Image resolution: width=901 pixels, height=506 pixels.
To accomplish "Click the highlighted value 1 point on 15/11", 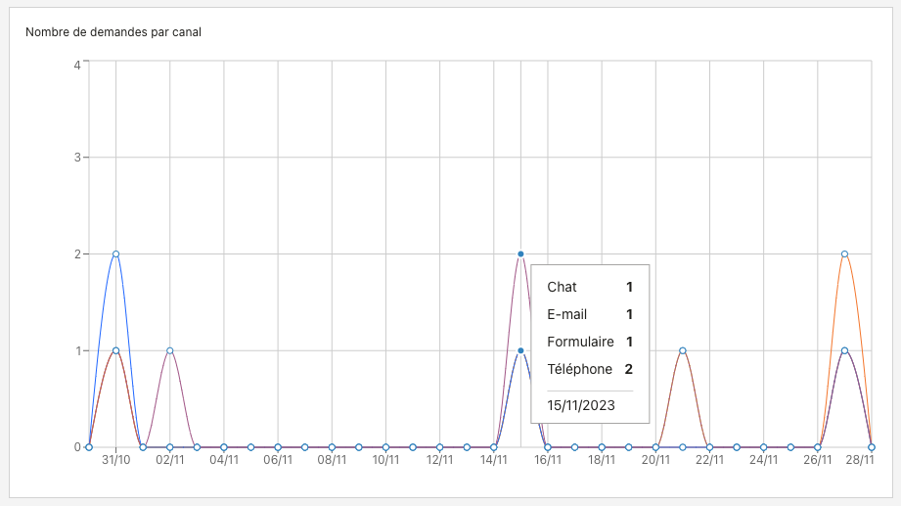I will pos(520,350).
